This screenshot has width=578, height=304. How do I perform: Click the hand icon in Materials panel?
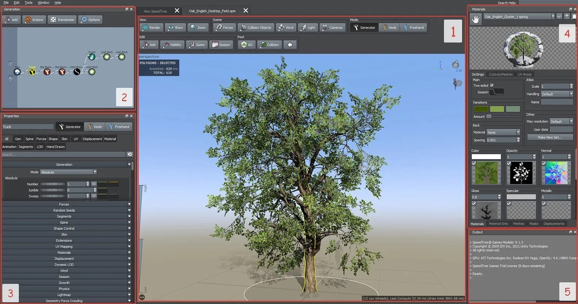click(x=476, y=19)
